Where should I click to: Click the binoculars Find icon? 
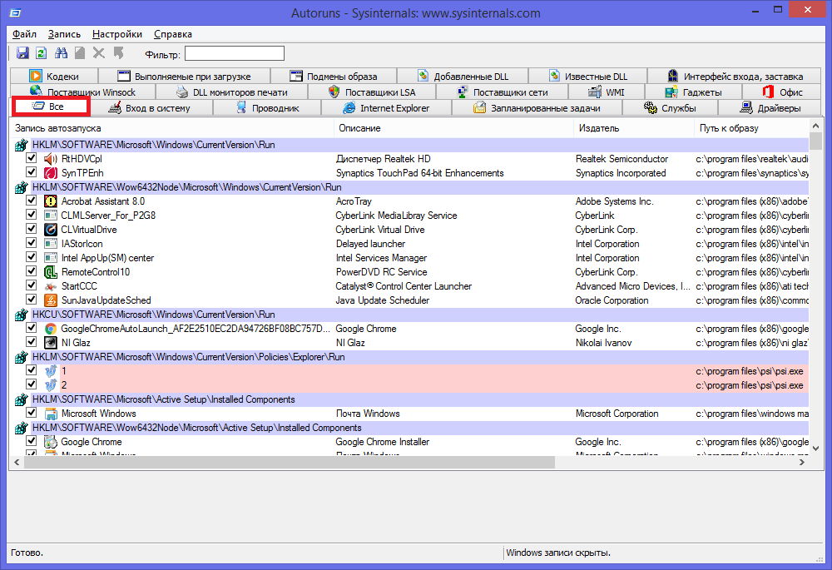pos(61,53)
